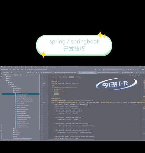Click the Debug bug icon

(128, 70)
